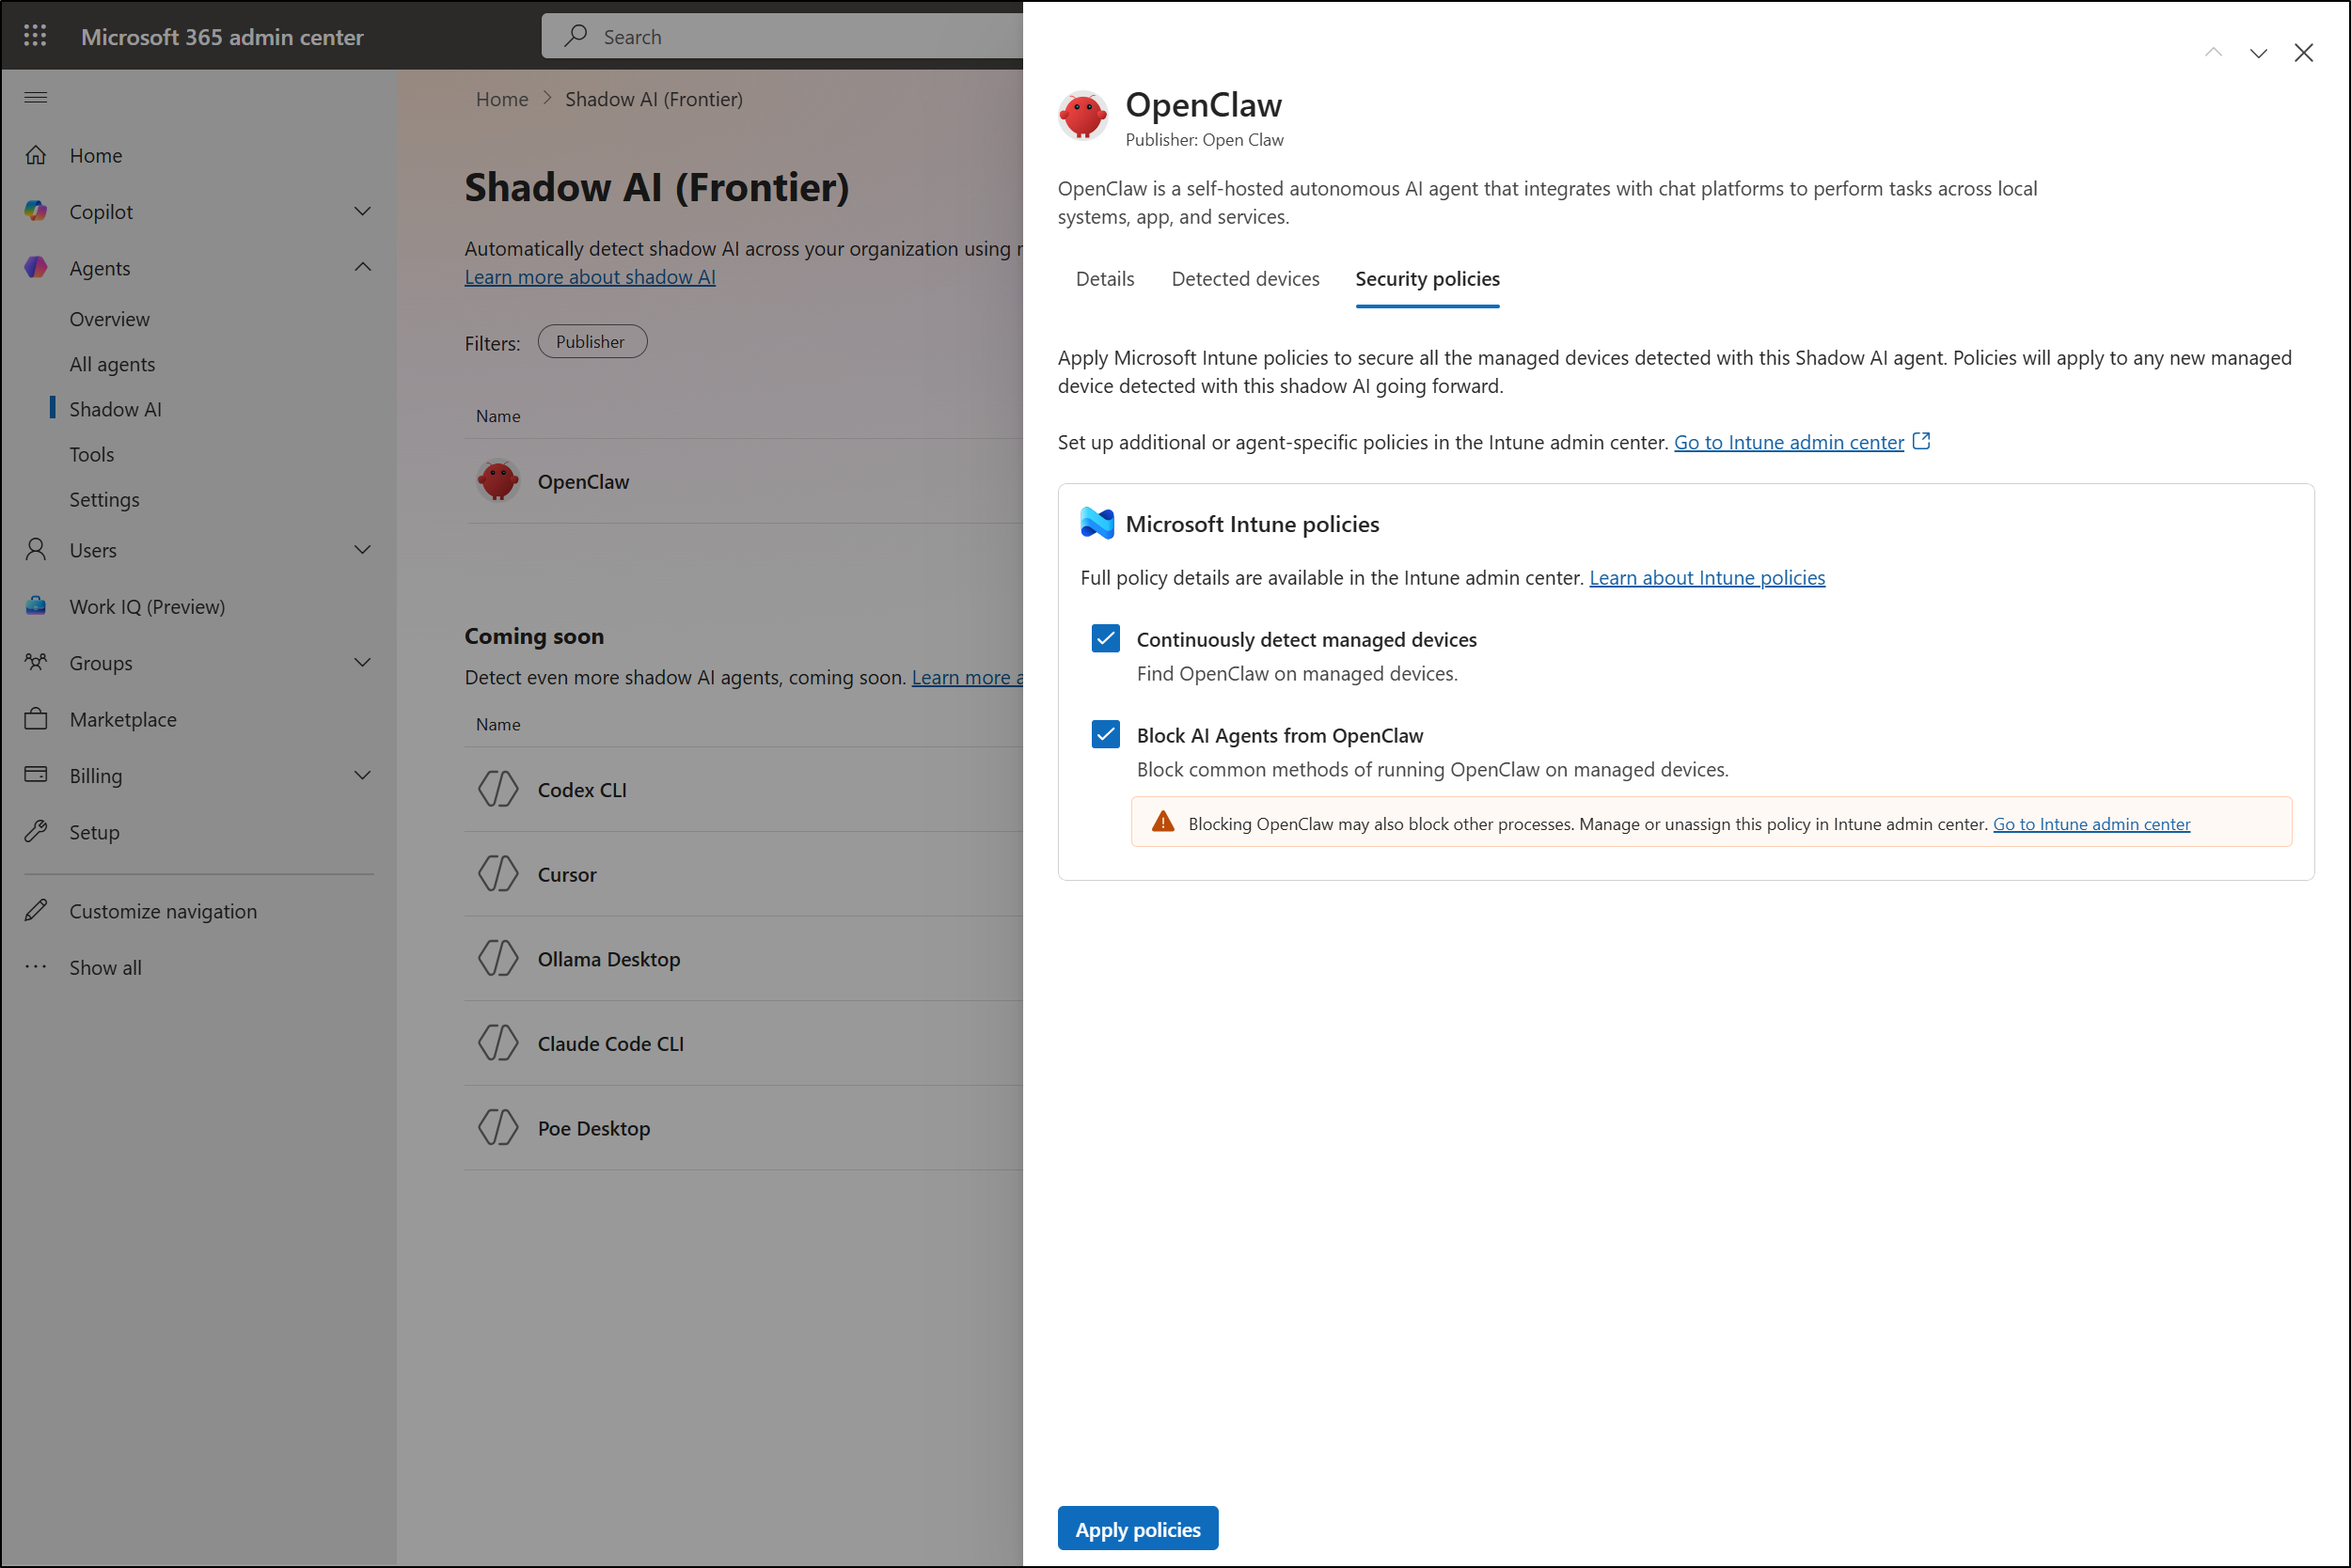Image resolution: width=2351 pixels, height=1568 pixels.
Task: Open Learn more about shadow AI link
Action: 590,277
